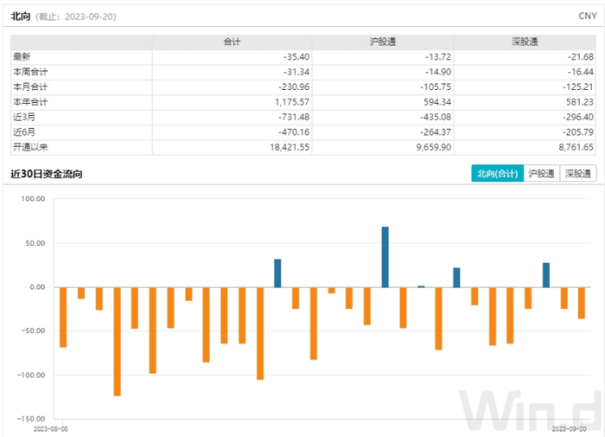Click the 深股通 column header in table
Viewport: 605px width, 437px height.
tap(525, 42)
